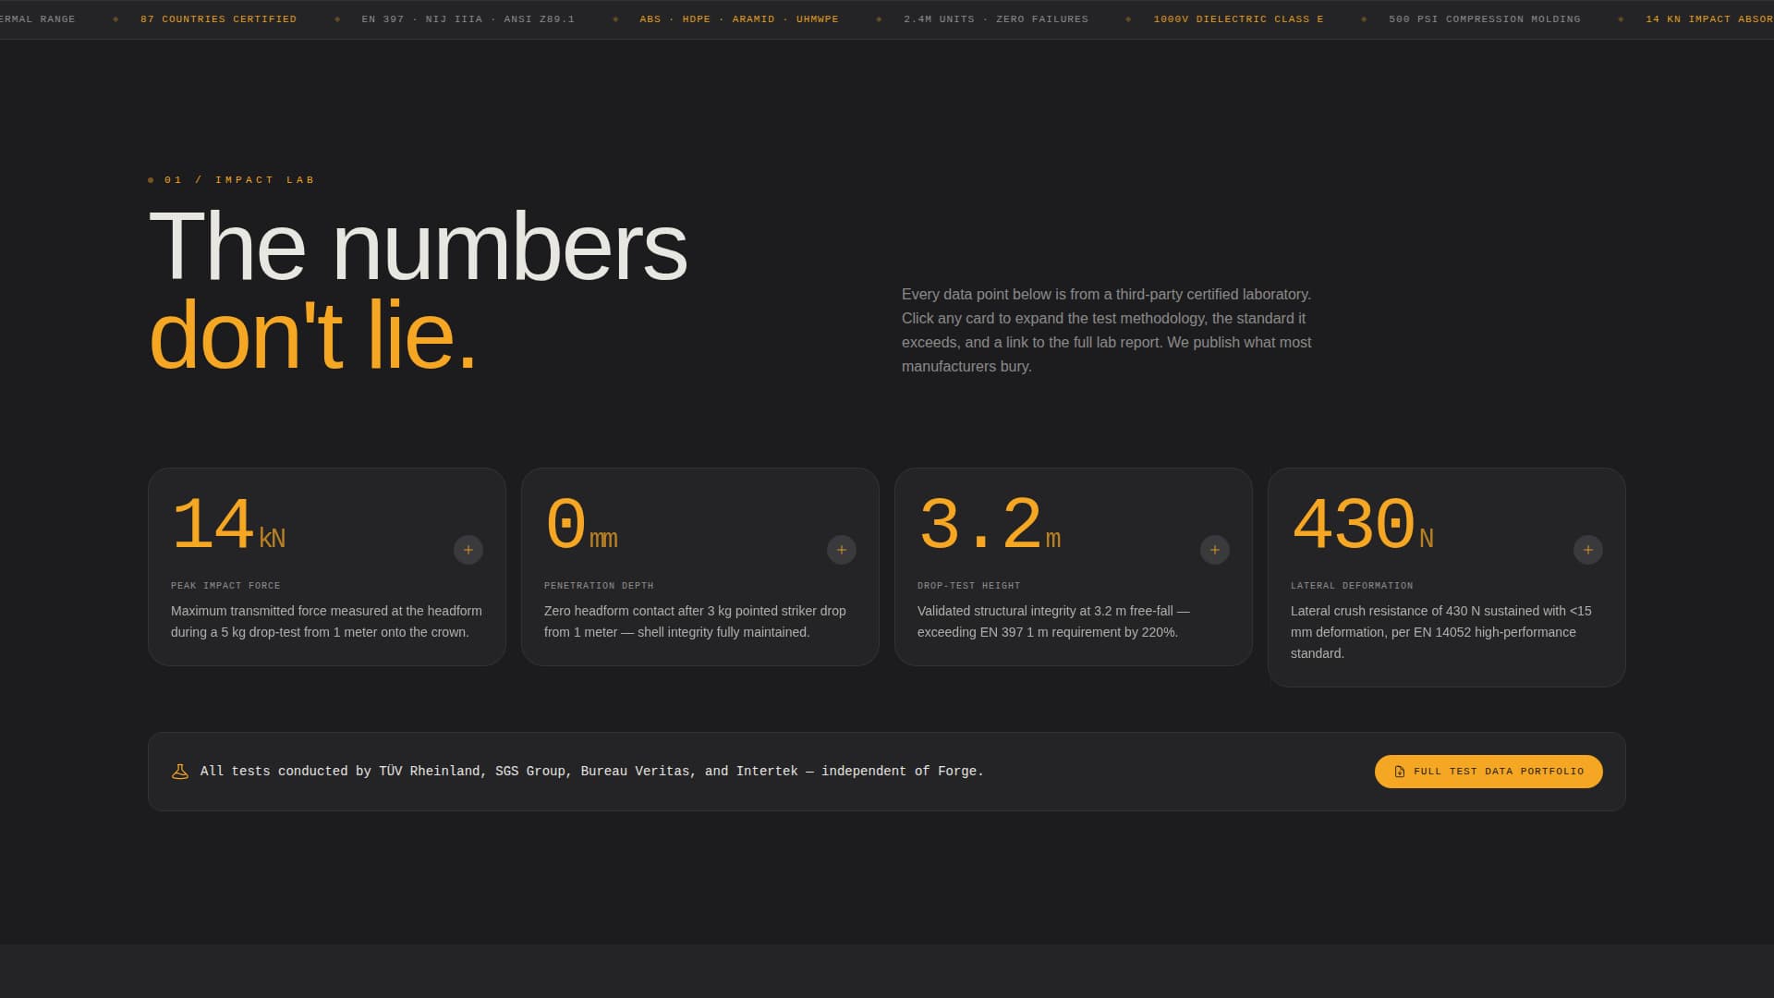Click the document icon inside the orange portfolio button

pos(1399,771)
